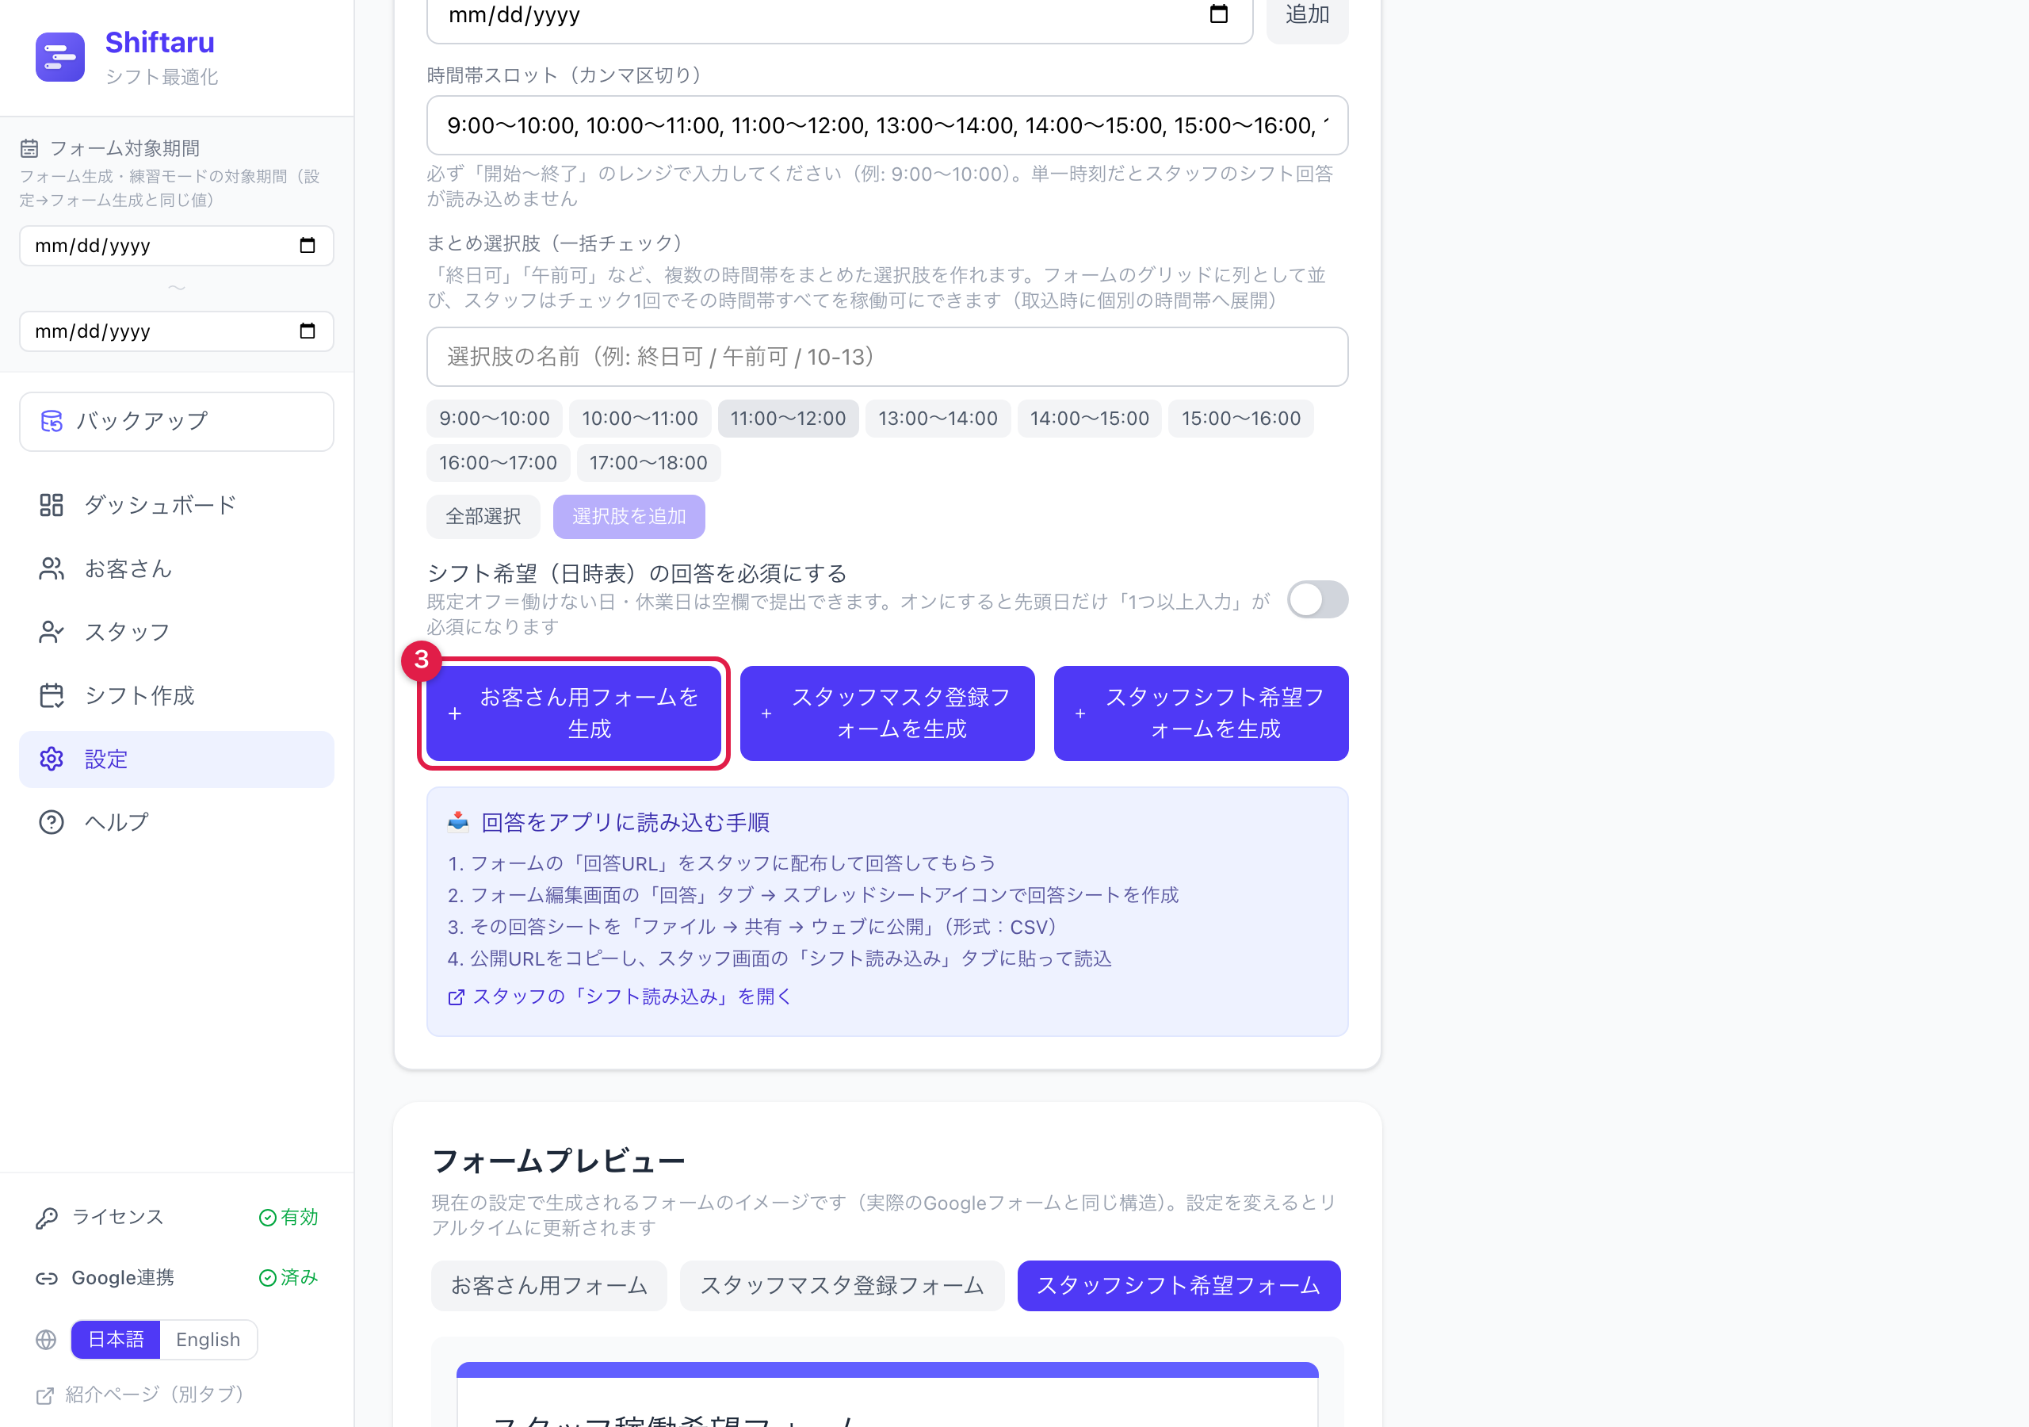The image size is (2029, 1427).
Task: Click the 設定 gear icon
Action: (52, 759)
